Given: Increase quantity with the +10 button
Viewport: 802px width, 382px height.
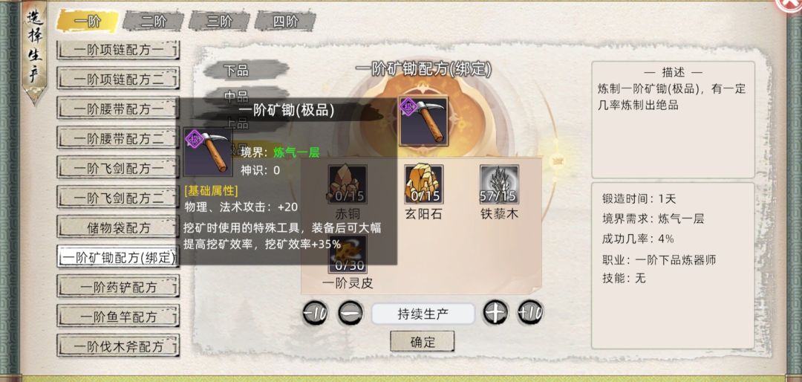Looking at the screenshot, I should 530,312.
